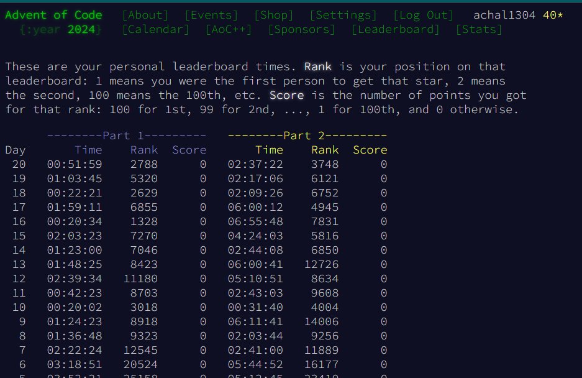Select the Day 8 Part 1 time 01:36:48
This screenshot has height=378, width=582.
tap(75, 336)
